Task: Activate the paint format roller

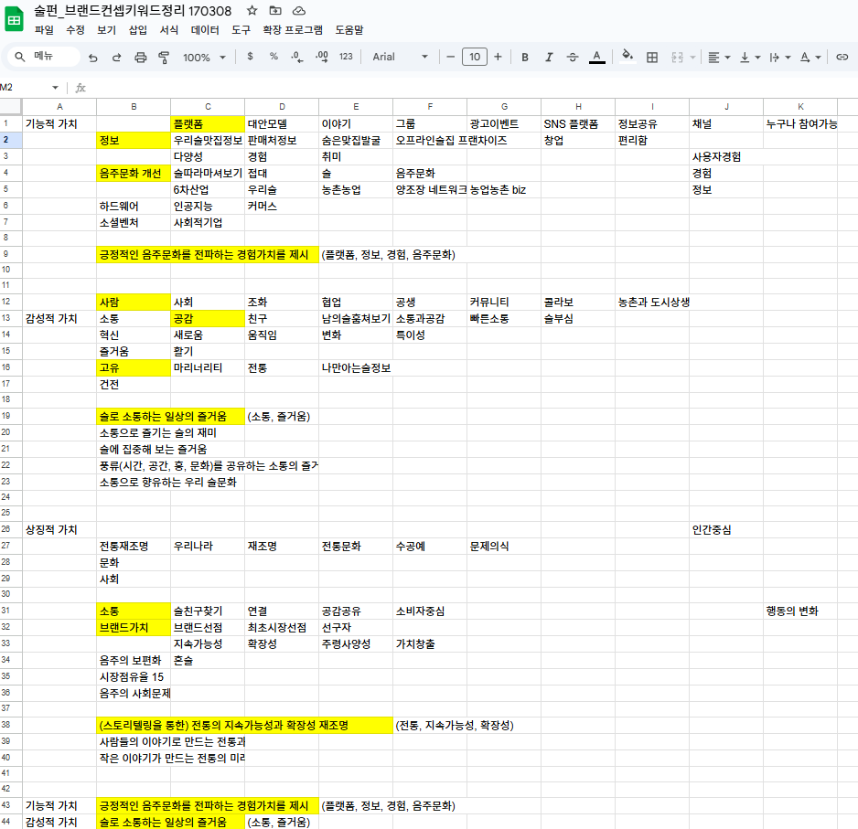Action: pos(164,57)
